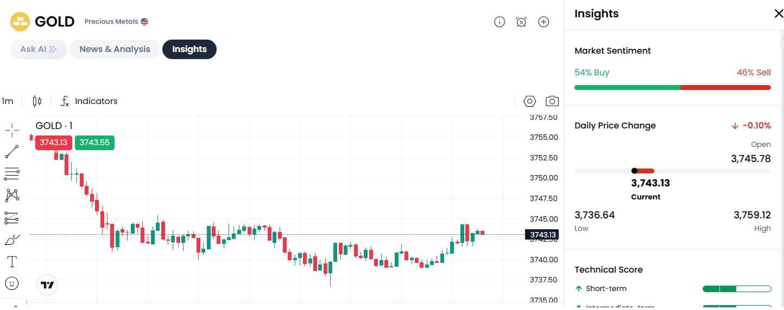This screenshot has width=784, height=310.
Task: Add GOLD to watchlist with plus icon
Action: tap(543, 22)
